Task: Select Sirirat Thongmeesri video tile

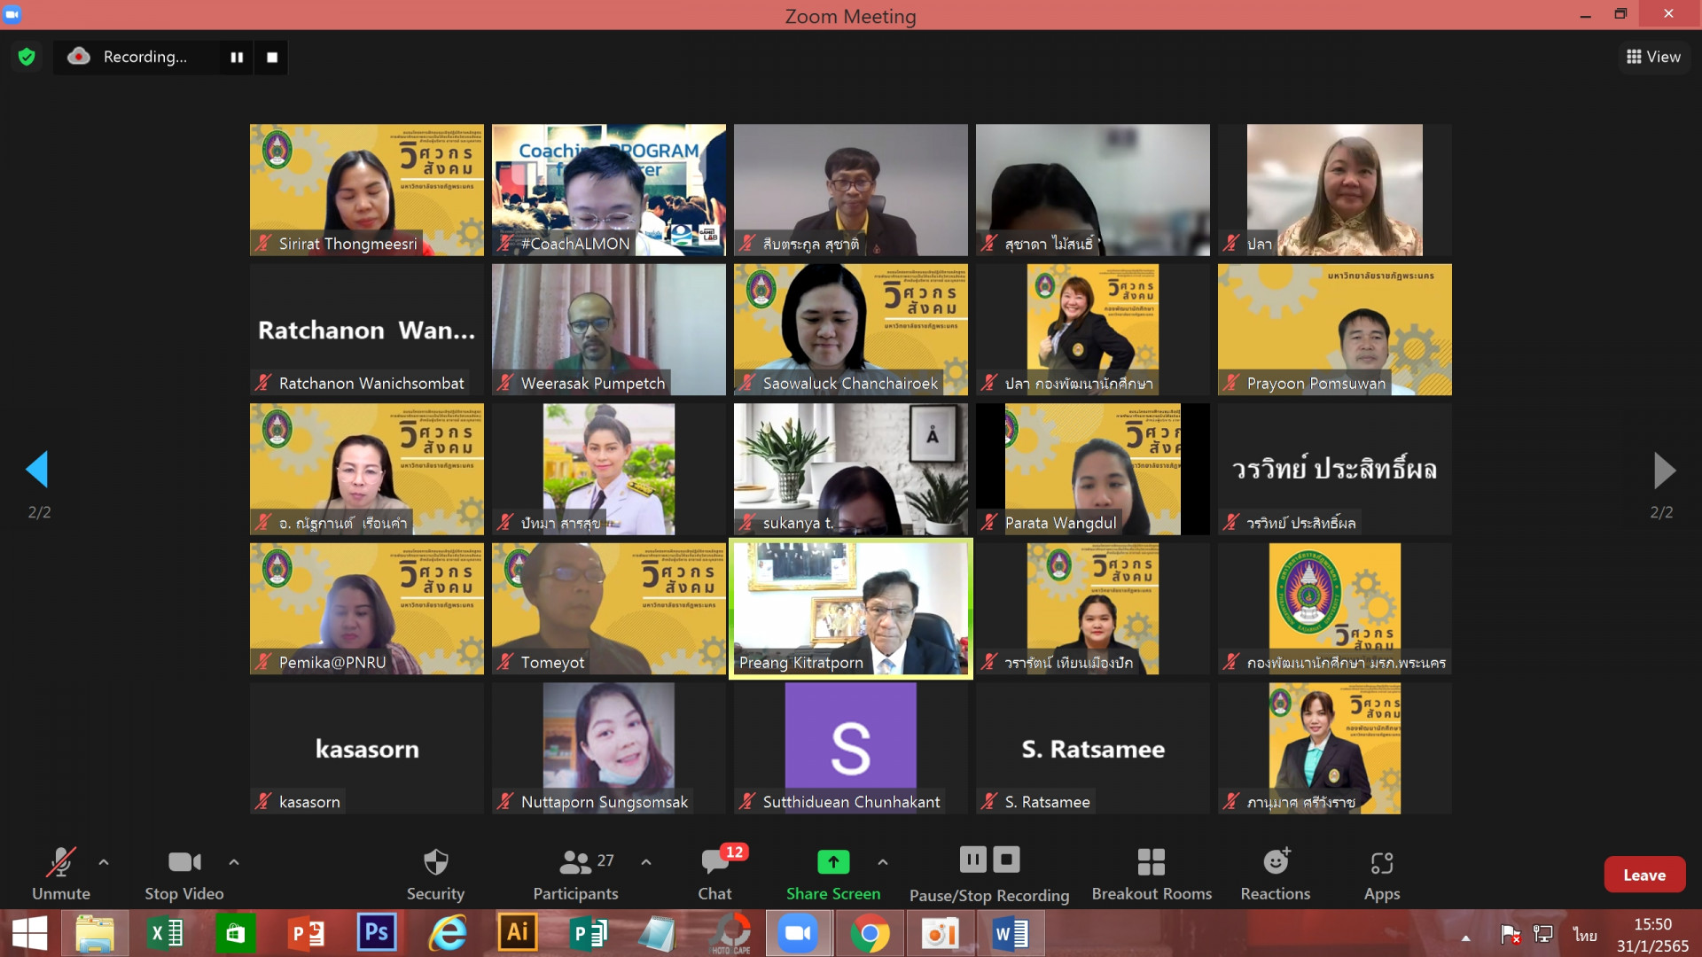Action: pyautogui.click(x=367, y=190)
